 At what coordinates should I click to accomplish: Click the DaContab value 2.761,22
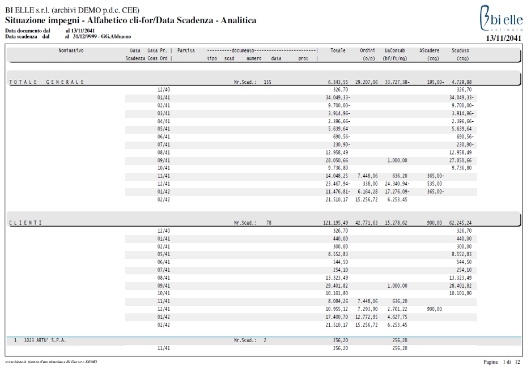point(397,309)
